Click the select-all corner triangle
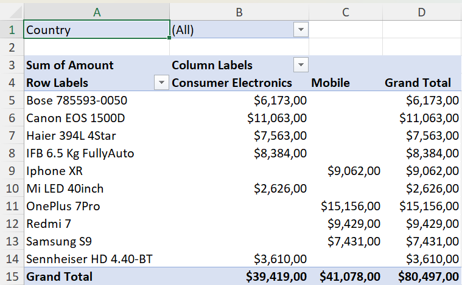 [12, 12]
